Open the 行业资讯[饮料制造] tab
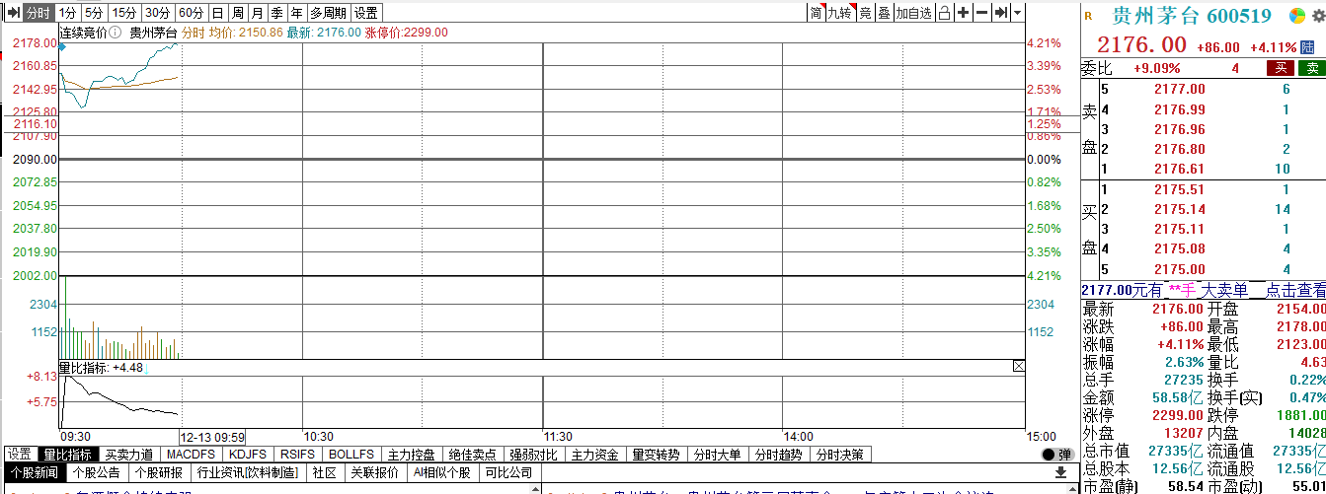1326x494 pixels. tap(248, 473)
